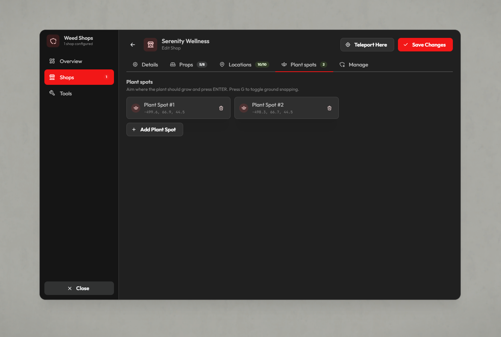501x337 pixels.
Task: Click the Weed Shops logo icon
Action: click(x=53, y=41)
